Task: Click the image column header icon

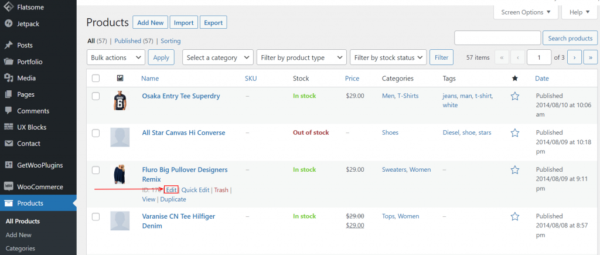Action: pyautogui.click(x=120, y=79)
